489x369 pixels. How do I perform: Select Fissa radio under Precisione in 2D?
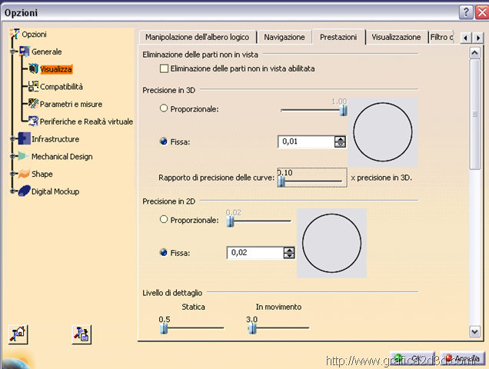(163, 253)
